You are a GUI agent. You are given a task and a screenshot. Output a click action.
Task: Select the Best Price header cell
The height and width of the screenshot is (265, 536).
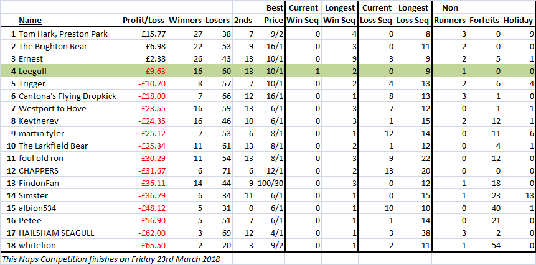click(273, 14)
